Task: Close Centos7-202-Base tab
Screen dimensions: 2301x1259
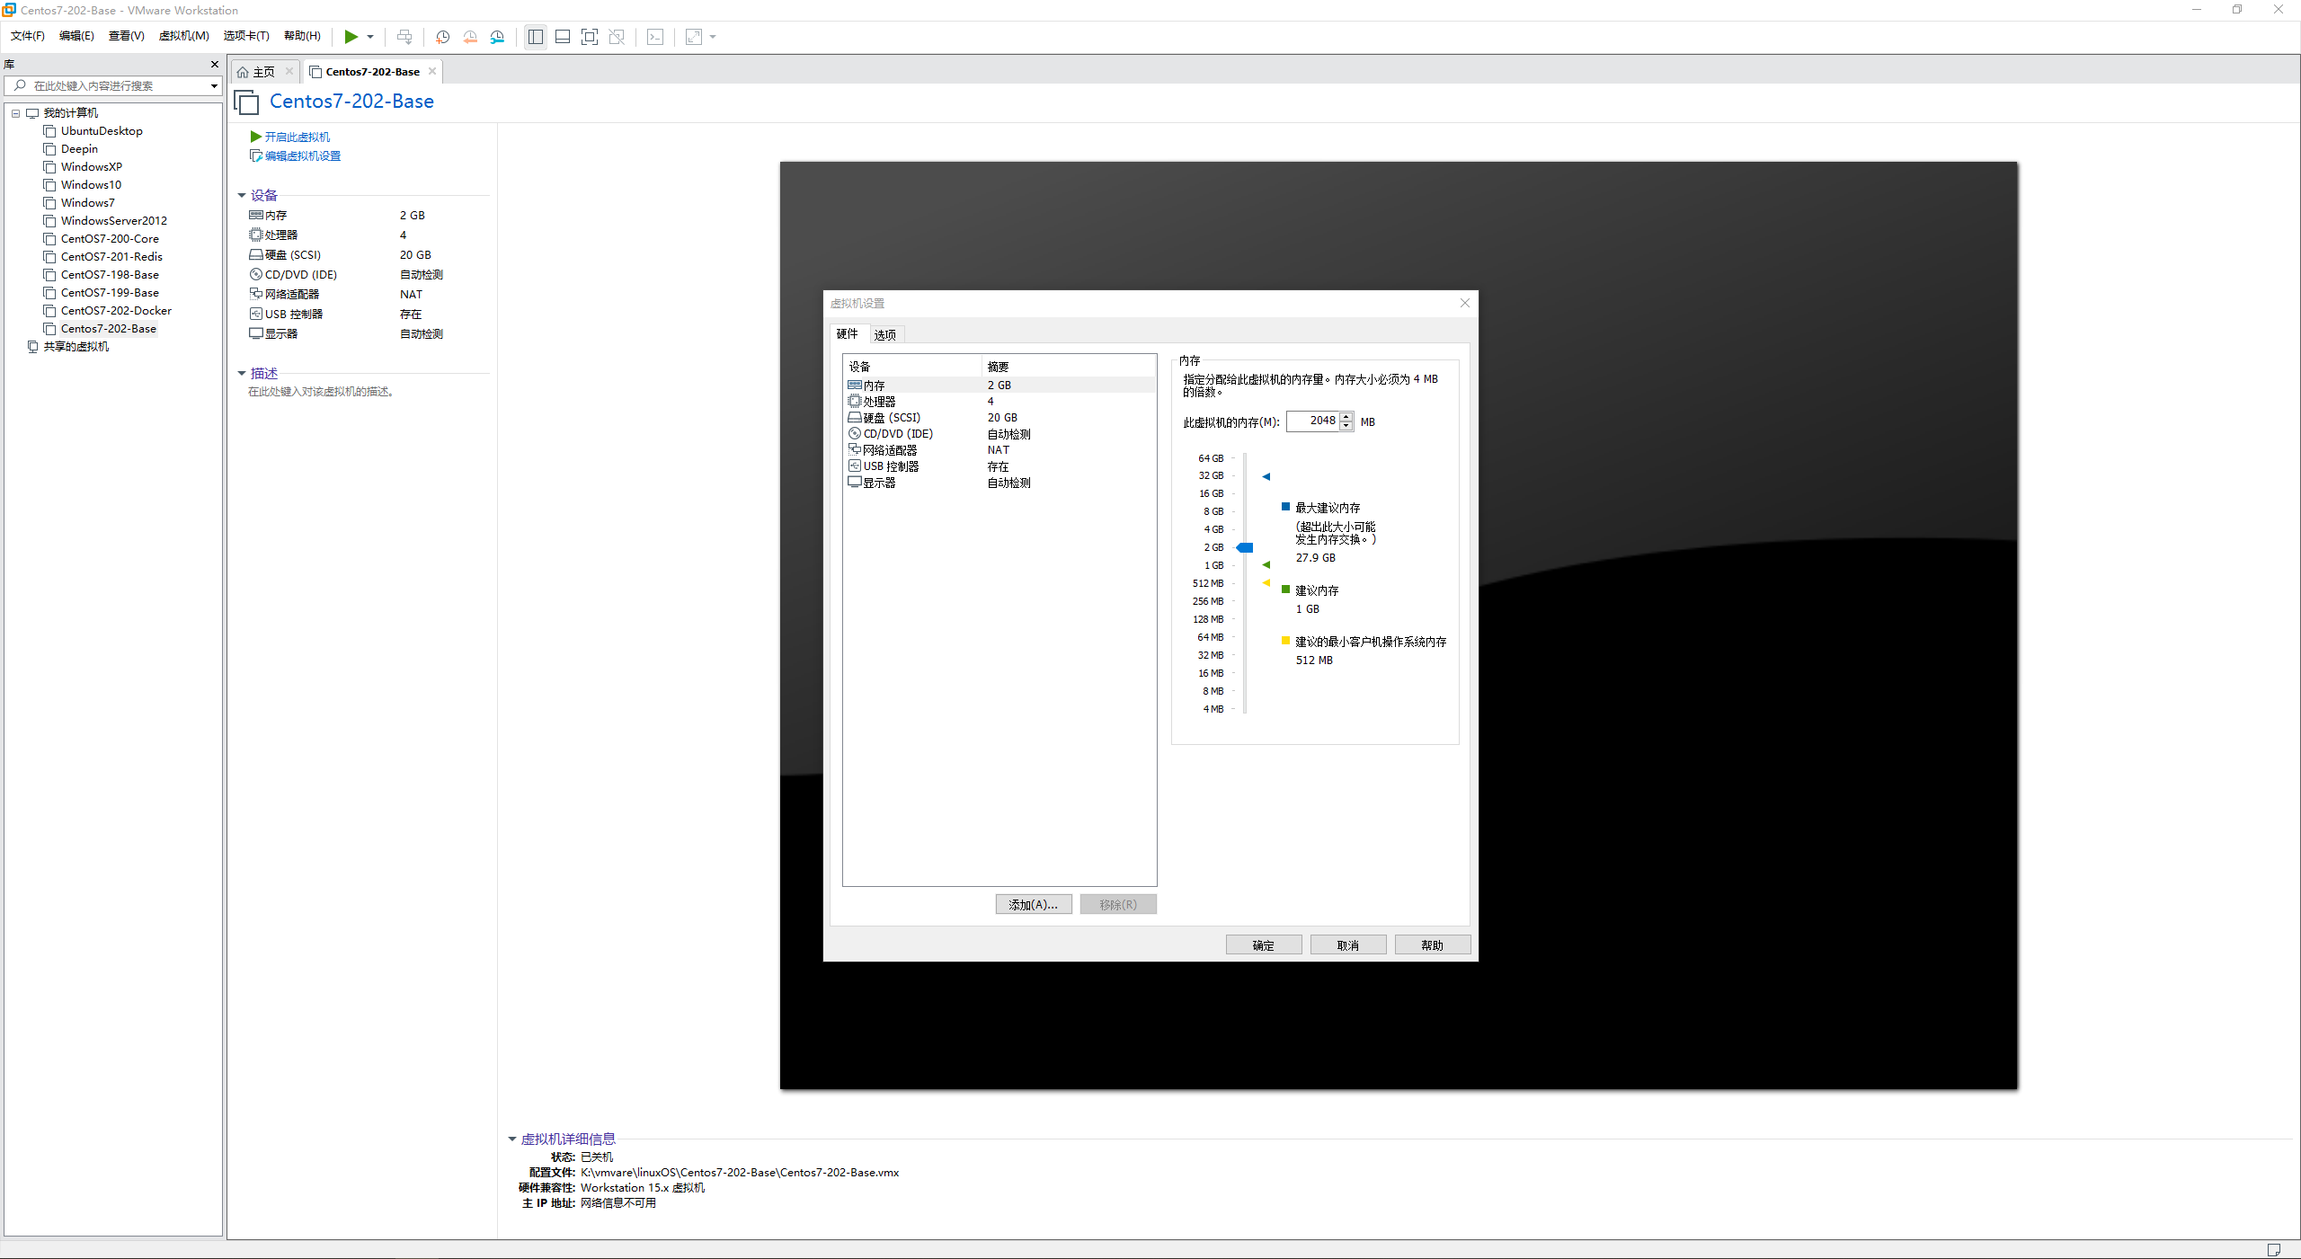Action: pyautogui.click(x=432, y=71)
